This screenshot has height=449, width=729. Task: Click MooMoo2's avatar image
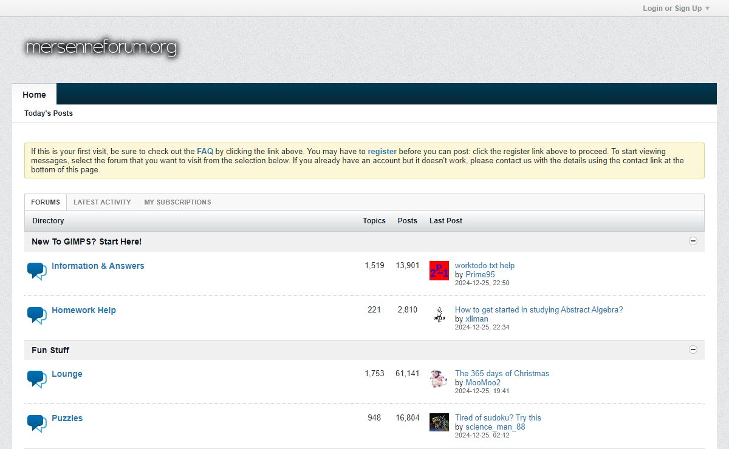click(x=439, y=379)
